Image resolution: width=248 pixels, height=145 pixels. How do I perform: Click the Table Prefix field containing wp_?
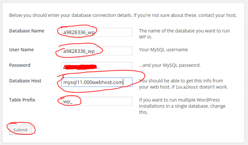(95, 101)
